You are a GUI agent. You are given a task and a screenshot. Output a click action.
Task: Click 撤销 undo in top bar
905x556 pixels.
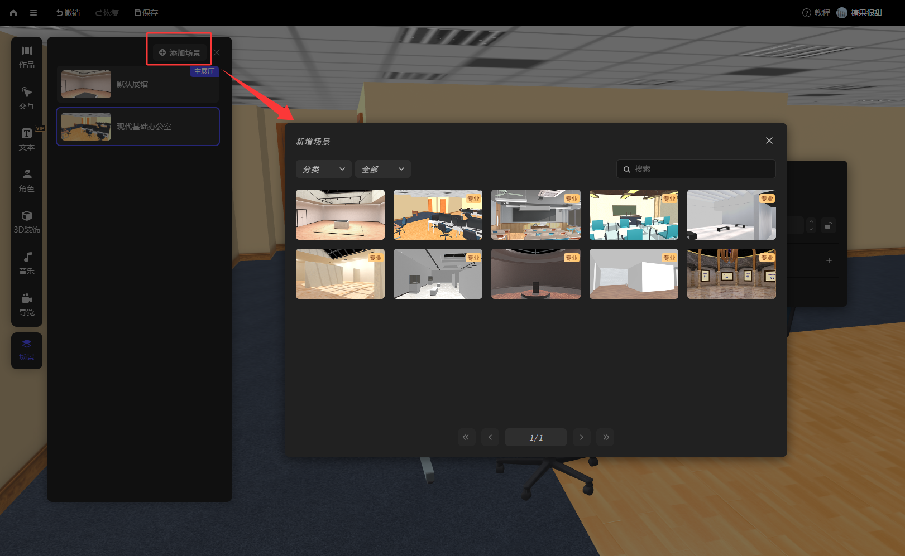68,13
